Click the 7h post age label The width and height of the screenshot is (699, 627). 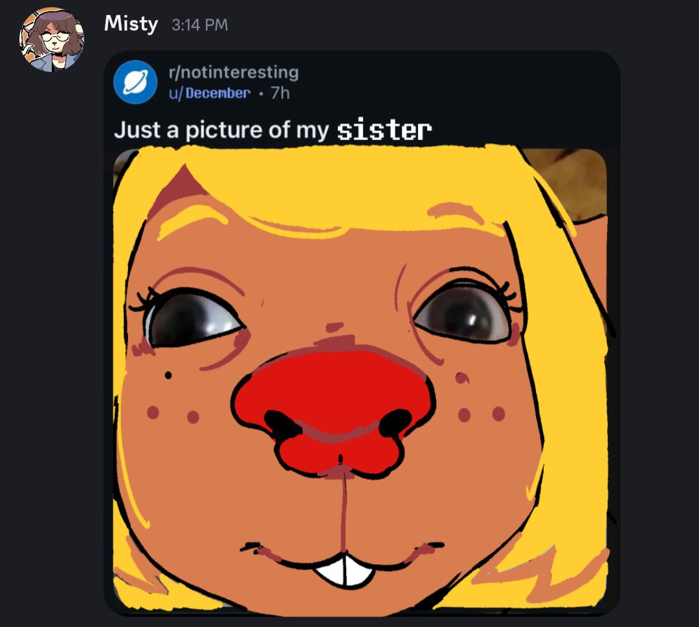pos(280,93)
